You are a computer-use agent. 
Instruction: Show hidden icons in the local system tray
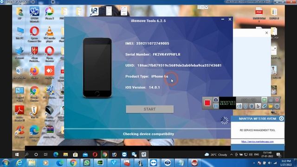click(254, 163)
